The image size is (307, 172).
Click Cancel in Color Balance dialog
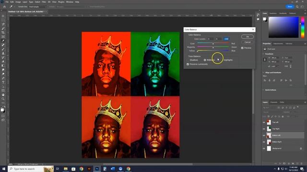tap(248, 42)
